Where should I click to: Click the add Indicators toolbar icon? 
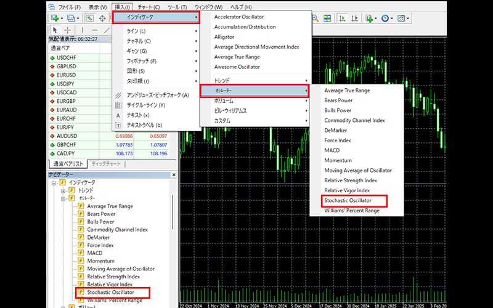[x=369, y=18]
